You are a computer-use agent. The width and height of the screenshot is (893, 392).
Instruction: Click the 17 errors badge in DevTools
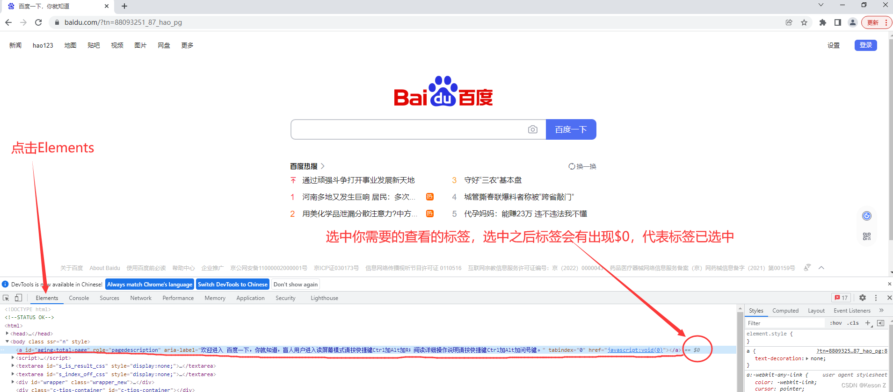point(841,298)
